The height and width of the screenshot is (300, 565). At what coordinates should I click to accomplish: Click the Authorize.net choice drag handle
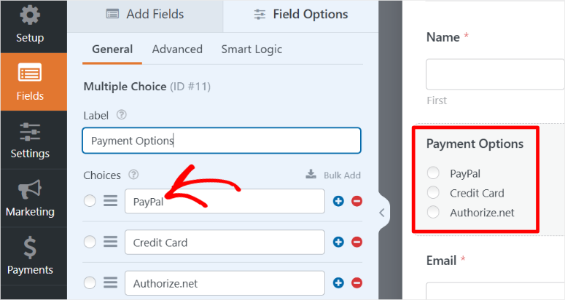pos(110,283)
